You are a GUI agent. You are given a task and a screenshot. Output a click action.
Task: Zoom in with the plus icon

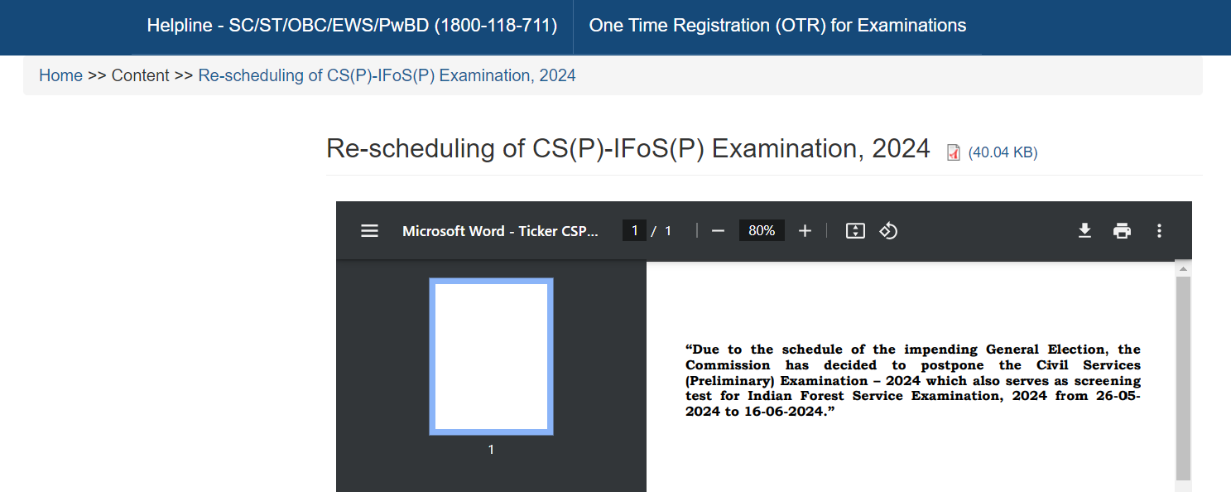(805, 231)
